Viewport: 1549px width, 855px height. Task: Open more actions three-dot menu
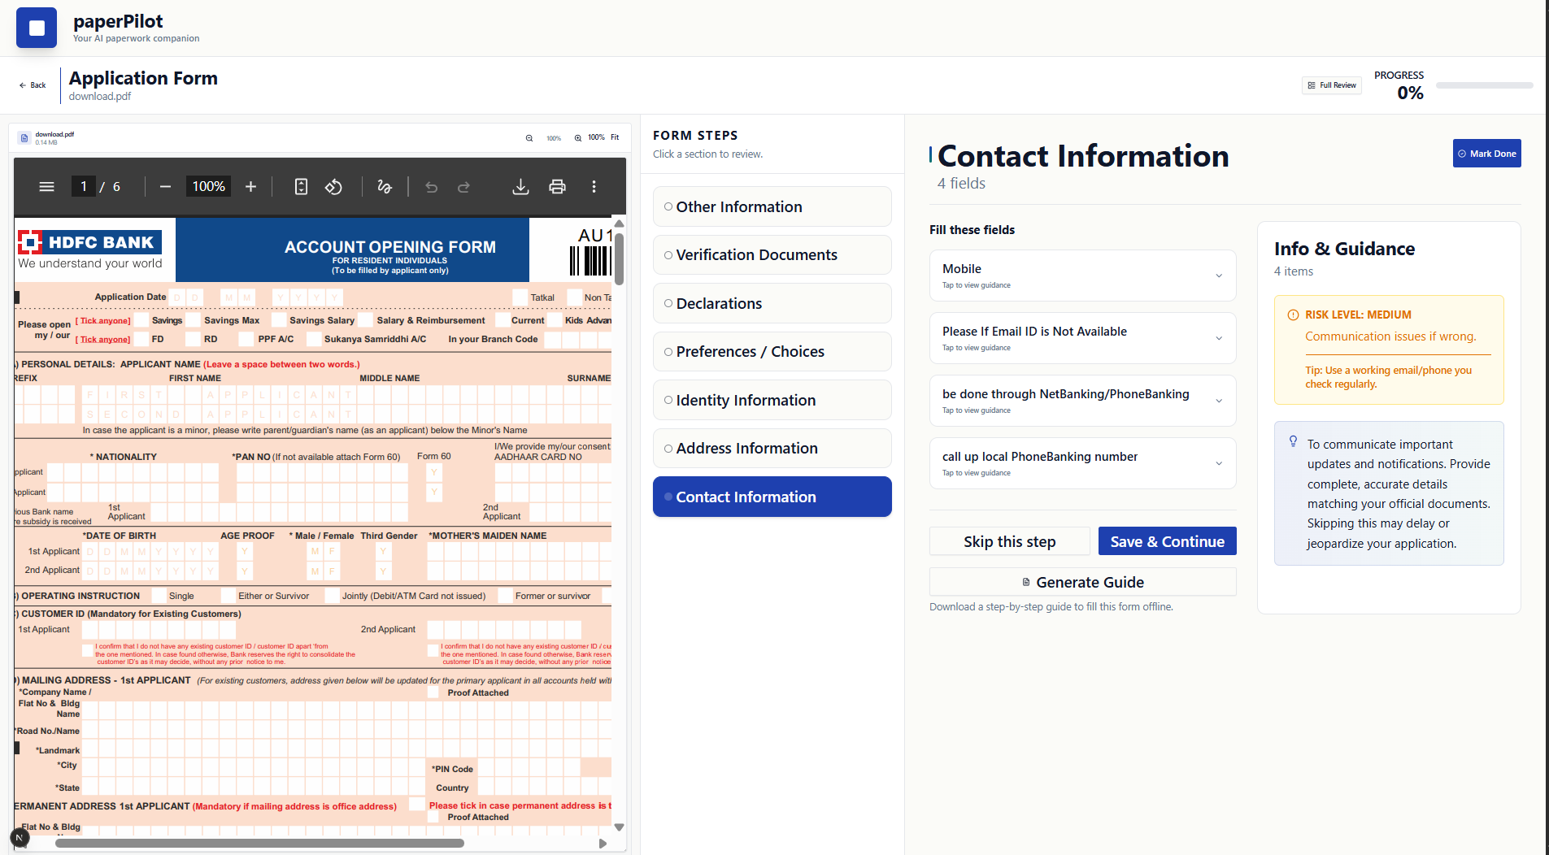coord(594,187)
